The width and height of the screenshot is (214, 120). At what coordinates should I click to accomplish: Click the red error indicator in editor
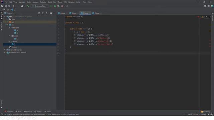[199, 17]
